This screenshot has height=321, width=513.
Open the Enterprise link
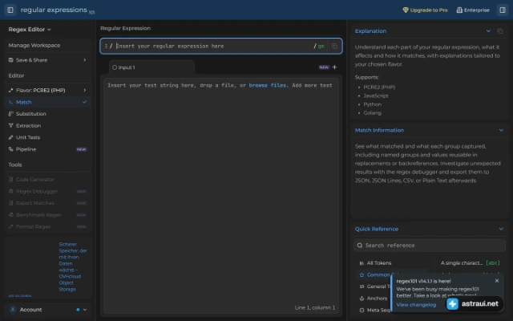pyautogui.click(x=473, y=10)
